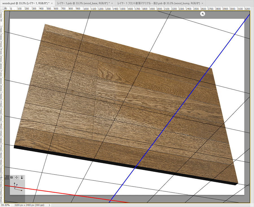Viewport: 254px width, 207px height.
Task: Click the ruler origin corner box
Action: [x=2, y=8]
